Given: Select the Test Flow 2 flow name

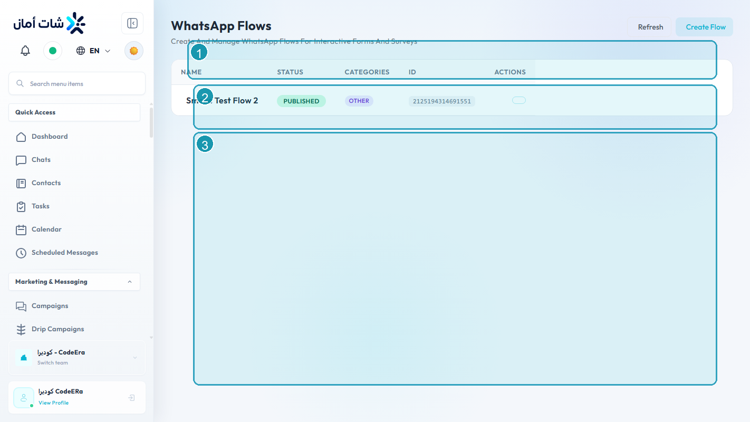Looking at the screenshot, I should pos(222,101).
